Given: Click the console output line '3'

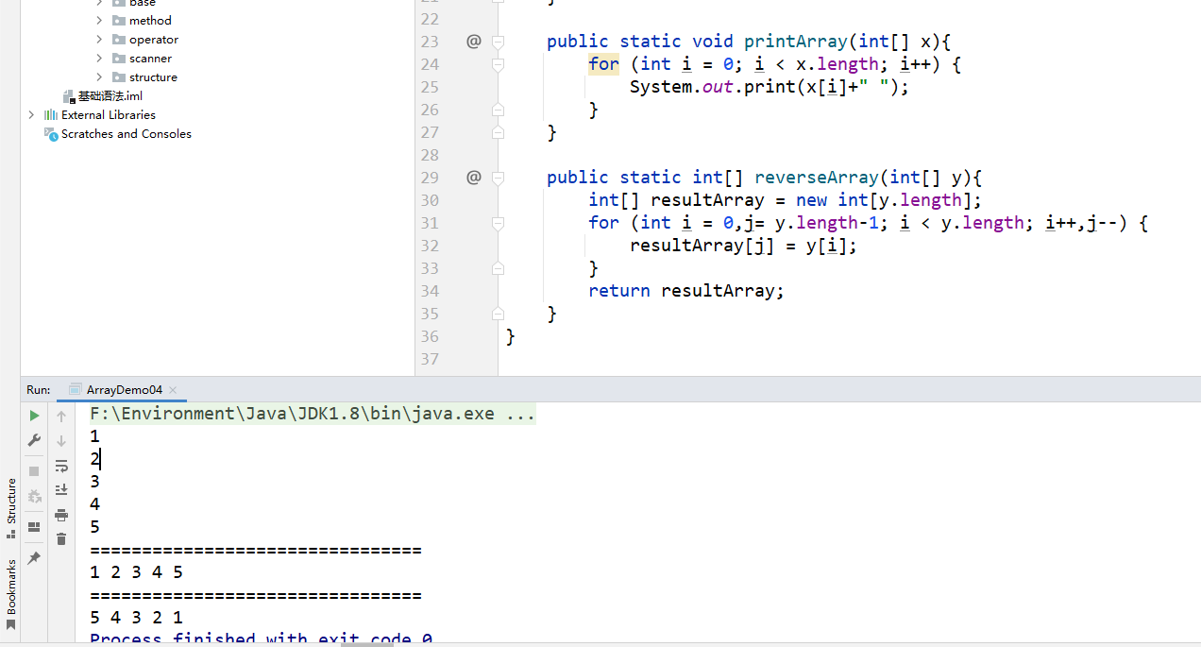Looking at the screenshot, I should 94,482.
